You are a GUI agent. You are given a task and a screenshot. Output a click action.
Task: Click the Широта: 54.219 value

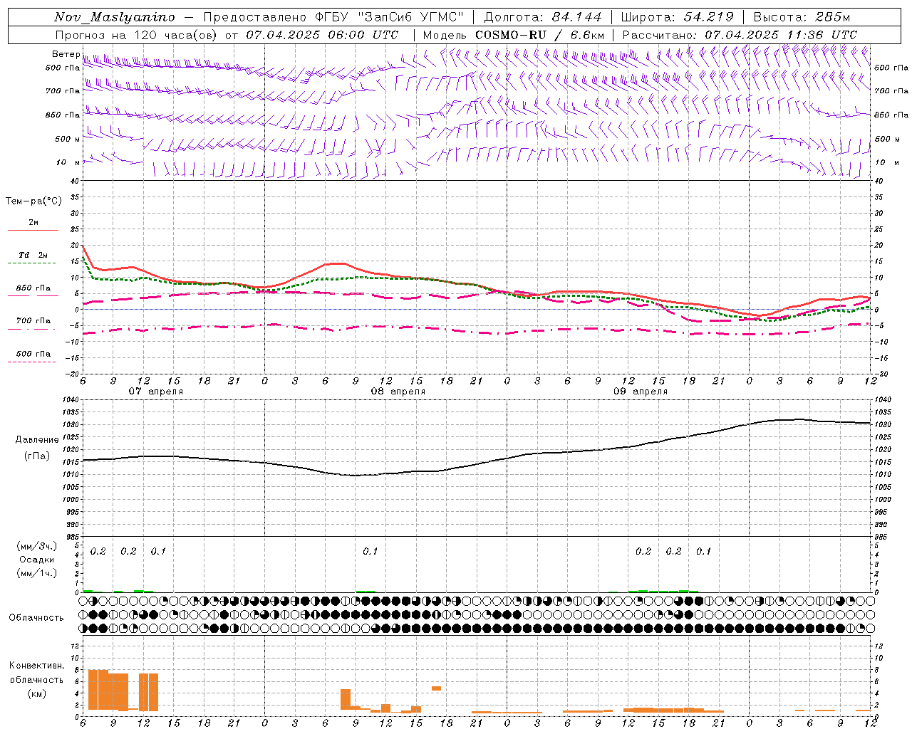coord(678,17)
